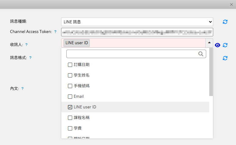Enable the 手機號碼 option
Screen dimensions: 236x145
(x=70, y=86)
